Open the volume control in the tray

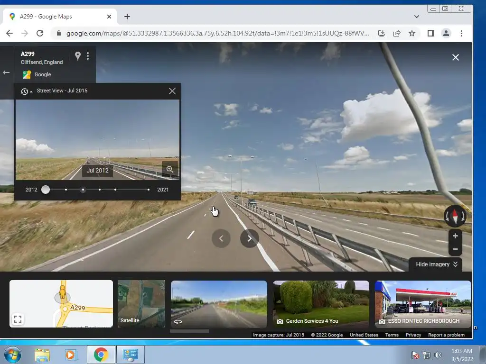tap(438, 355)
